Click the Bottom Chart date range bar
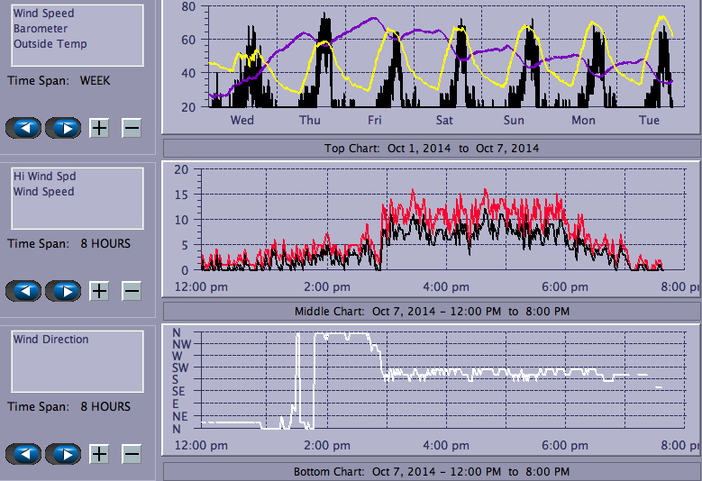The height and width of the screenshot is (481, 702). pyautogui.click(x=431, y=472)
